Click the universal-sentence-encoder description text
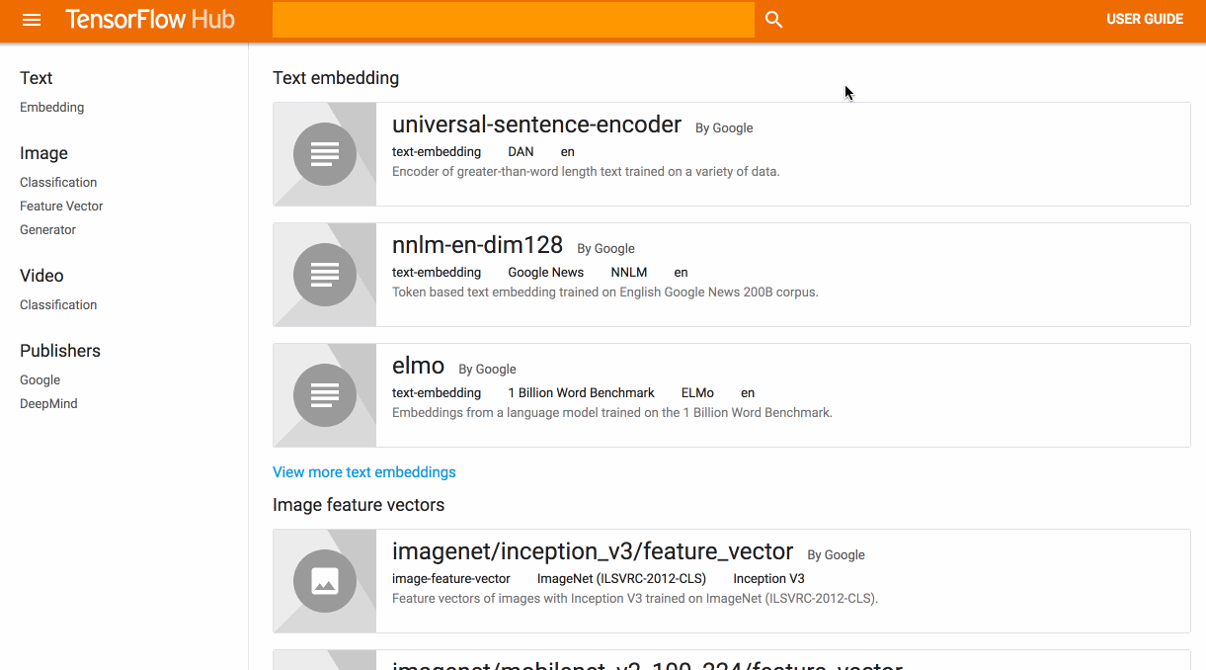Image resolution: width=1206 pixels, height=670 pixels. point(586,171)
